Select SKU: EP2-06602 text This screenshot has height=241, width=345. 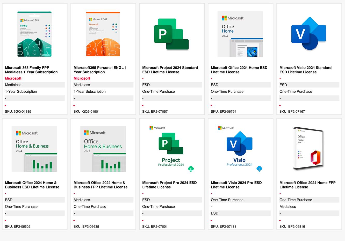tap(18, 227)
